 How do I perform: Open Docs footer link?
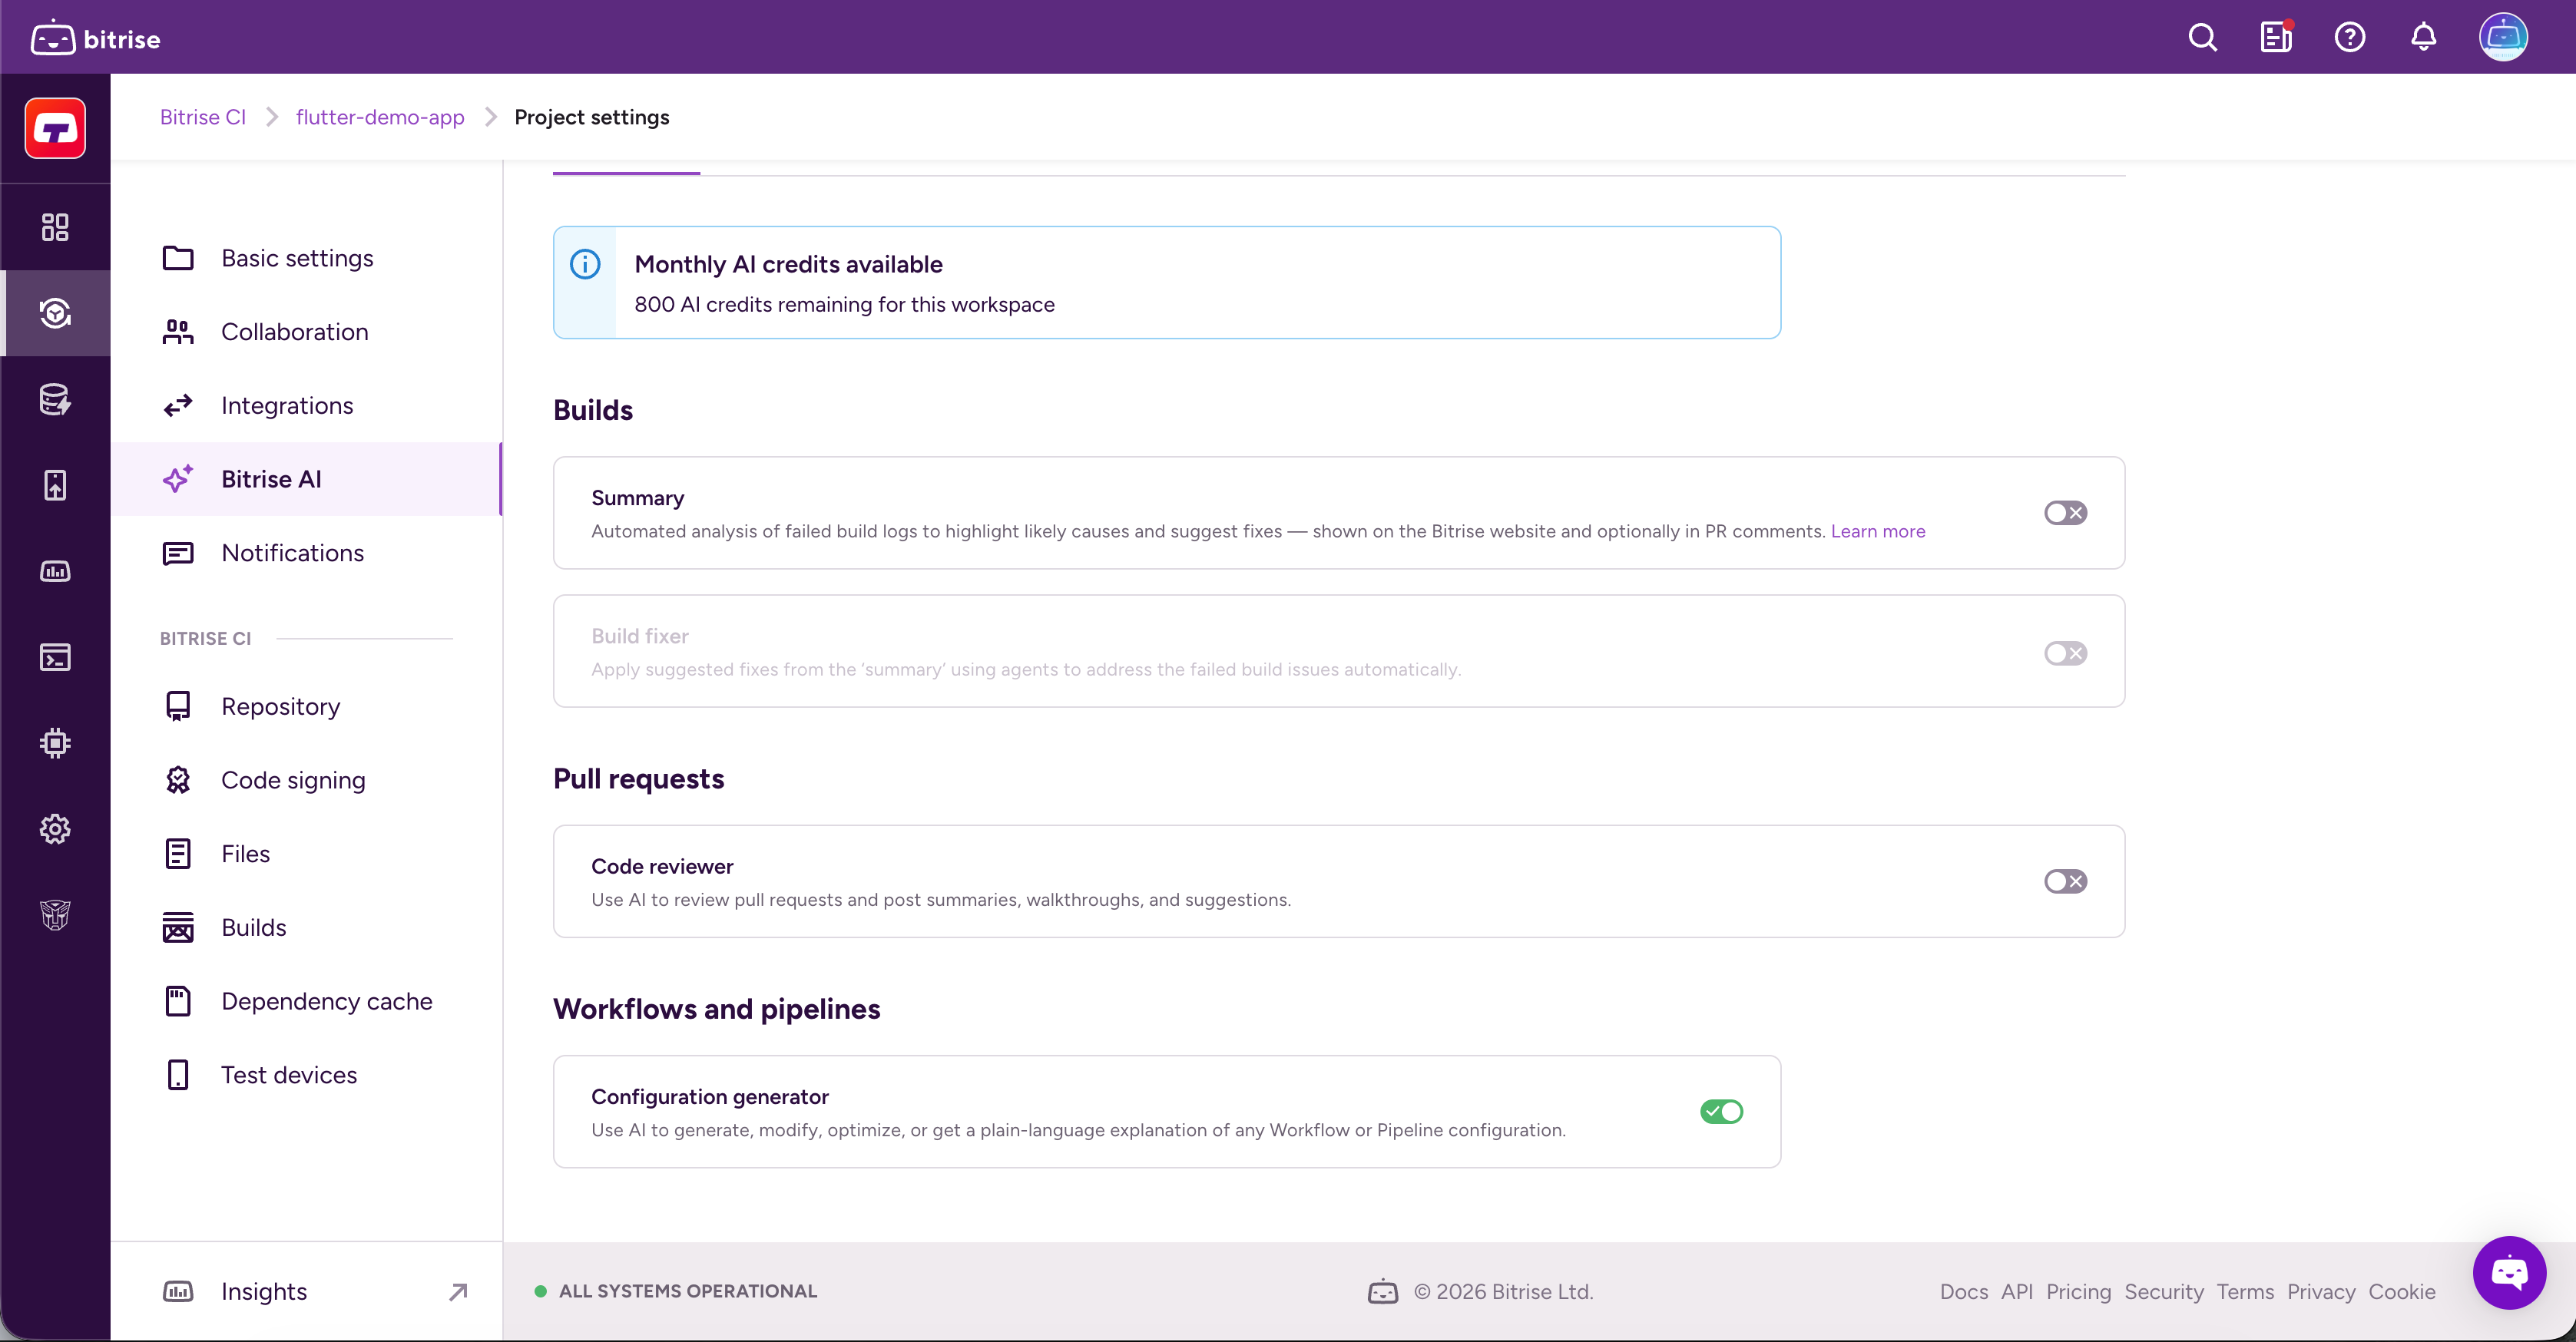pos(1963,1291)
